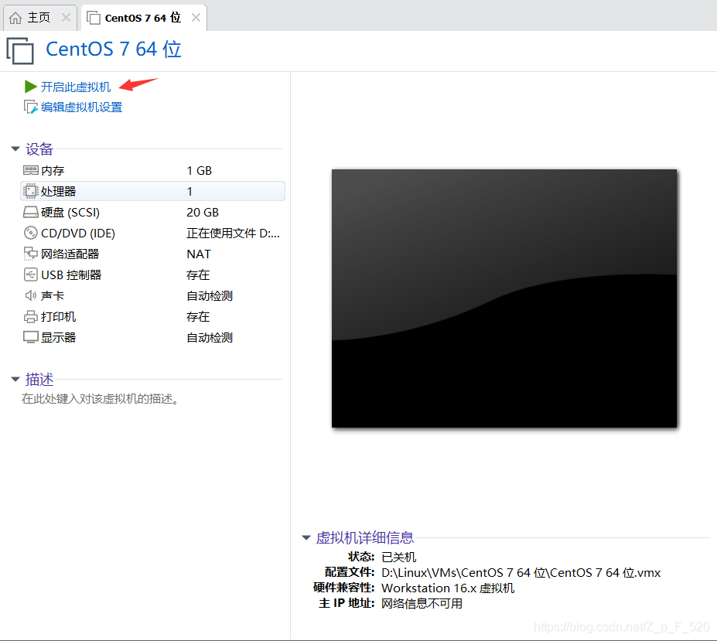Select the 处理器 device label

(58, 191)
